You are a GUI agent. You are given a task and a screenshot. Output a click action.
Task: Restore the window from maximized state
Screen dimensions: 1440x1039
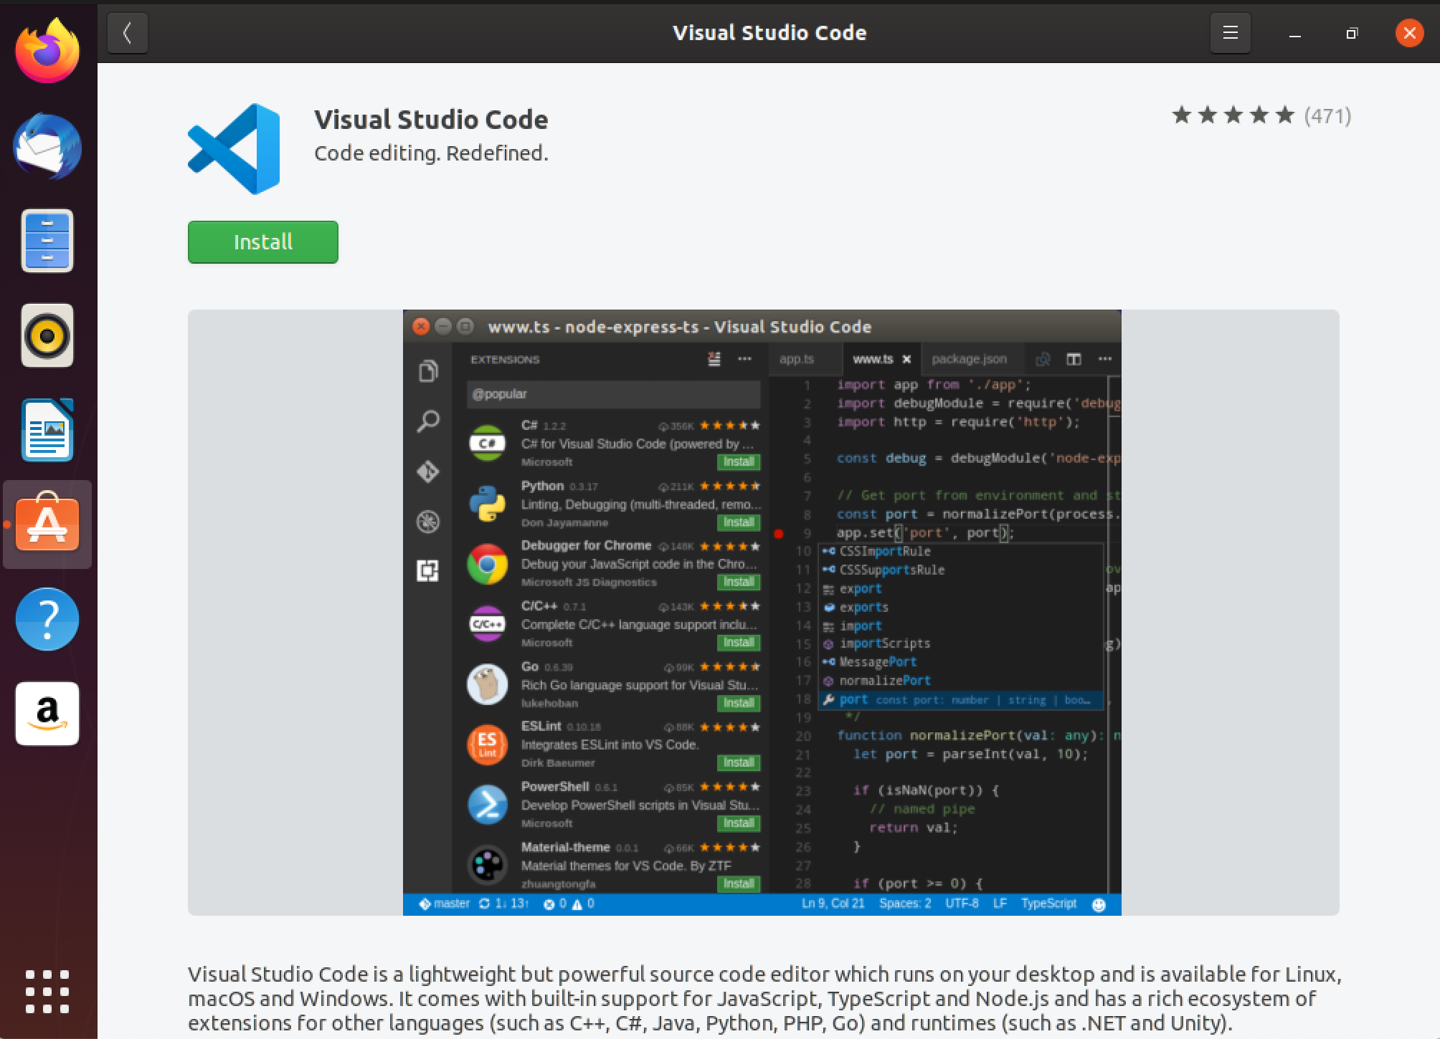pos(1352,32)
